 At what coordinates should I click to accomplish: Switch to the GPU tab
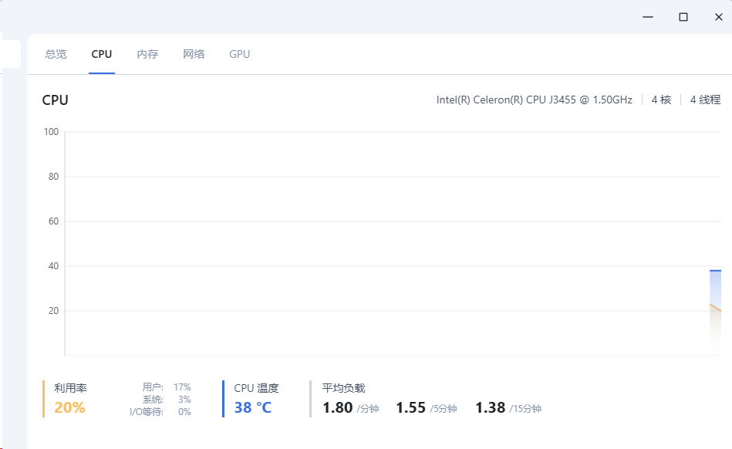(239, 54)
